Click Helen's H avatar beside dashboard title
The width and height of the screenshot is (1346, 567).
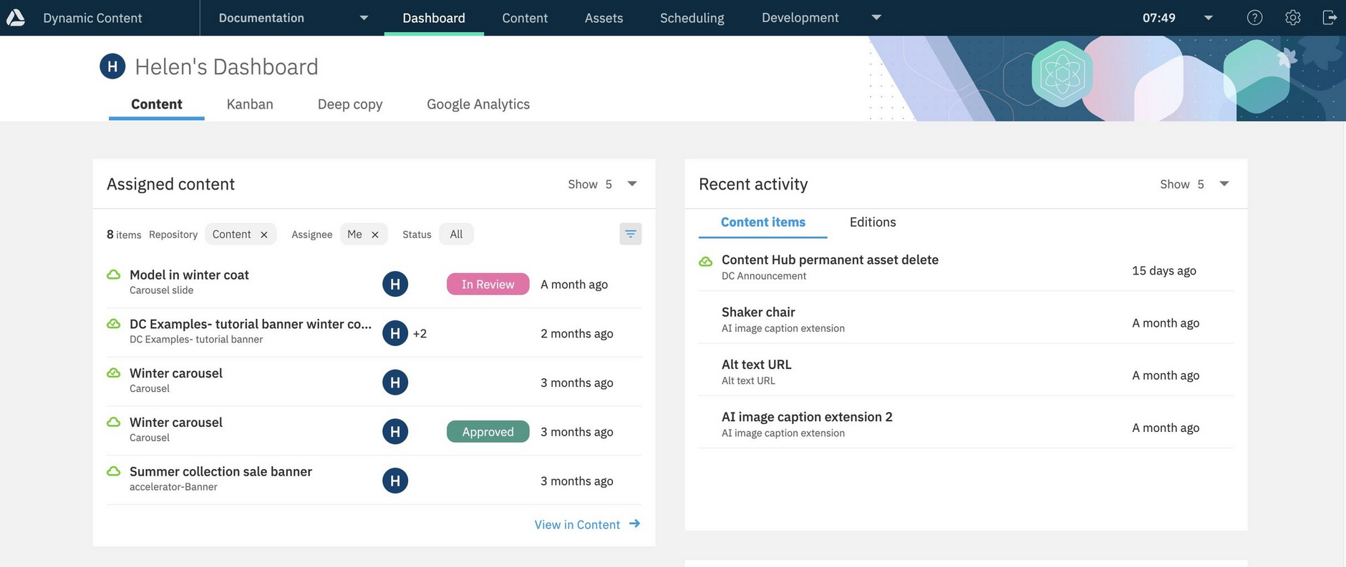pyautogui.click(x=112, y=66)
